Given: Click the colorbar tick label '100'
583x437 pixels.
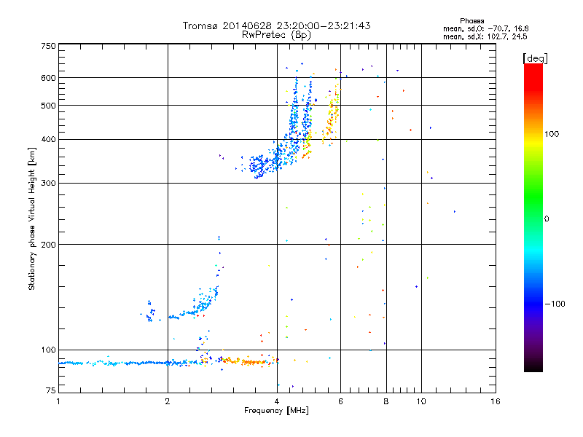Looking at the screenshot, I should [552, 134].
